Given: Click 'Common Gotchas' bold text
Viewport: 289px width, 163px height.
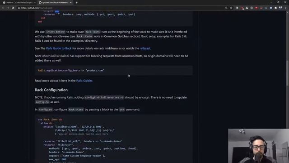Looking at the screenshot, I should tap(117, 36).
